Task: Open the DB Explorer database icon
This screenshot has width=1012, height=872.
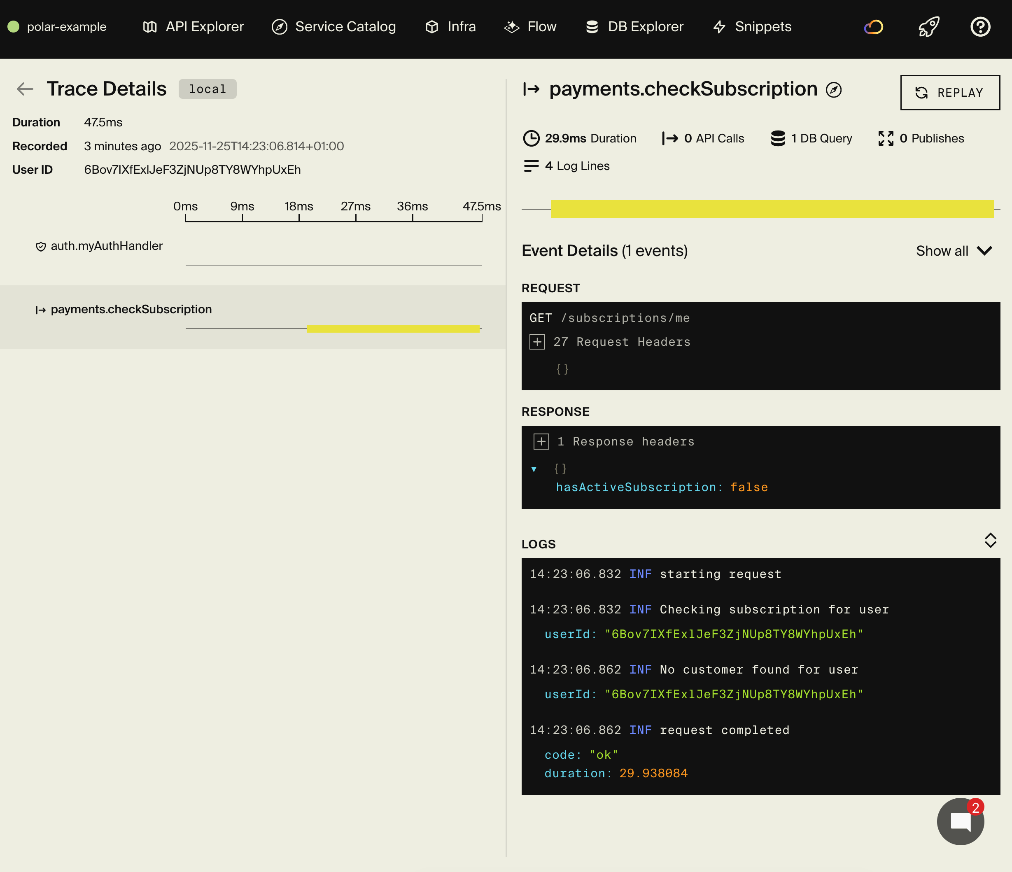Action: 592,27
